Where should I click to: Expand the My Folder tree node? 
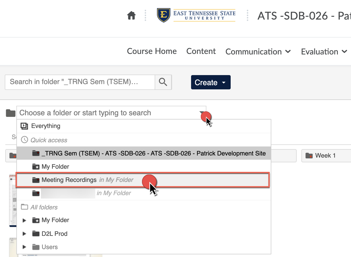pyautogui.click(x=24, y=220)
